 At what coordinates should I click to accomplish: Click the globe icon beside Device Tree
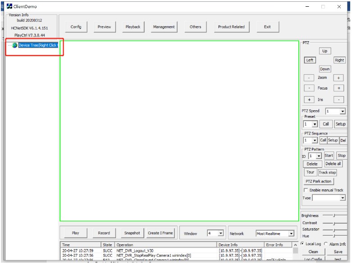click(15, 45)
